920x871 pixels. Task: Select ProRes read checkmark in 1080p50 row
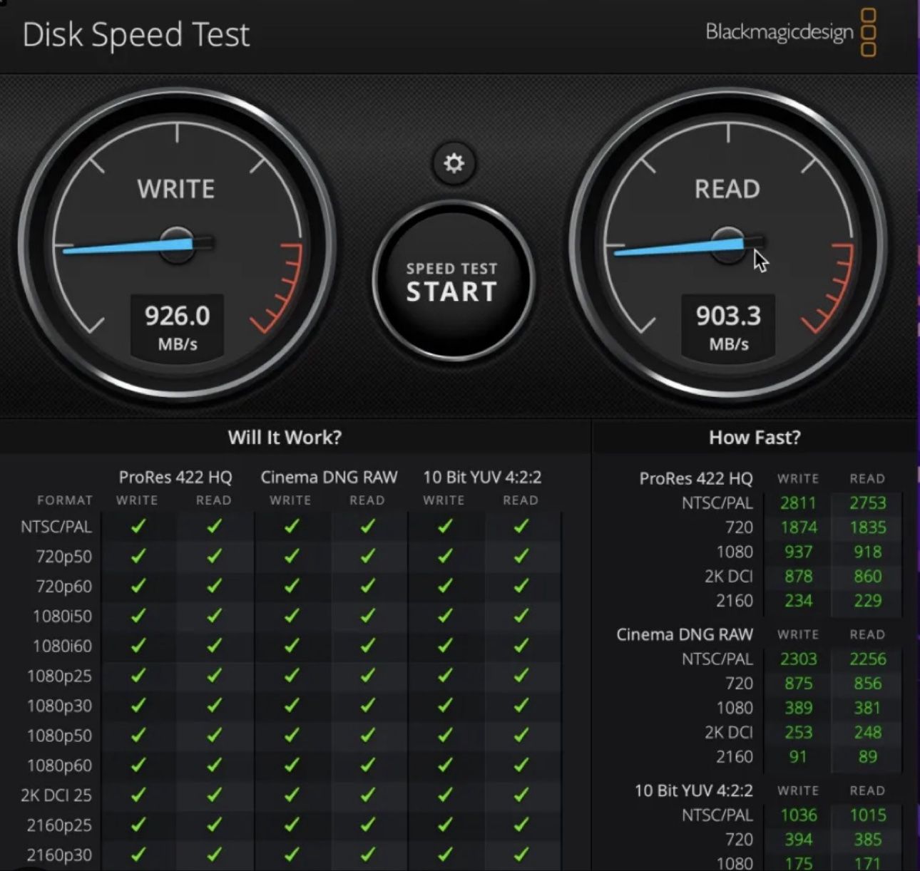click(x=214, y=736)
